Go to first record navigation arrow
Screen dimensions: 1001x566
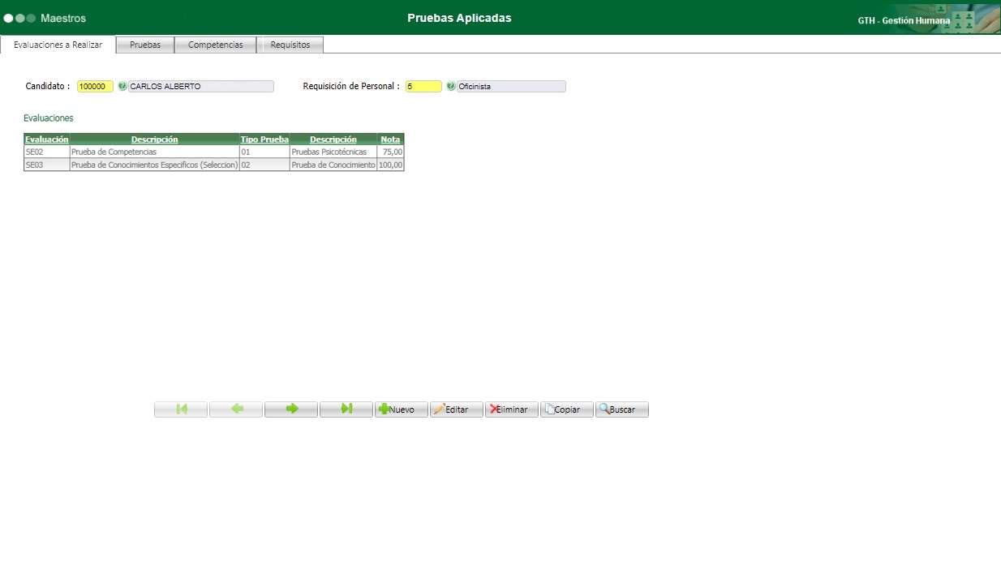click(x=181, y=409)
